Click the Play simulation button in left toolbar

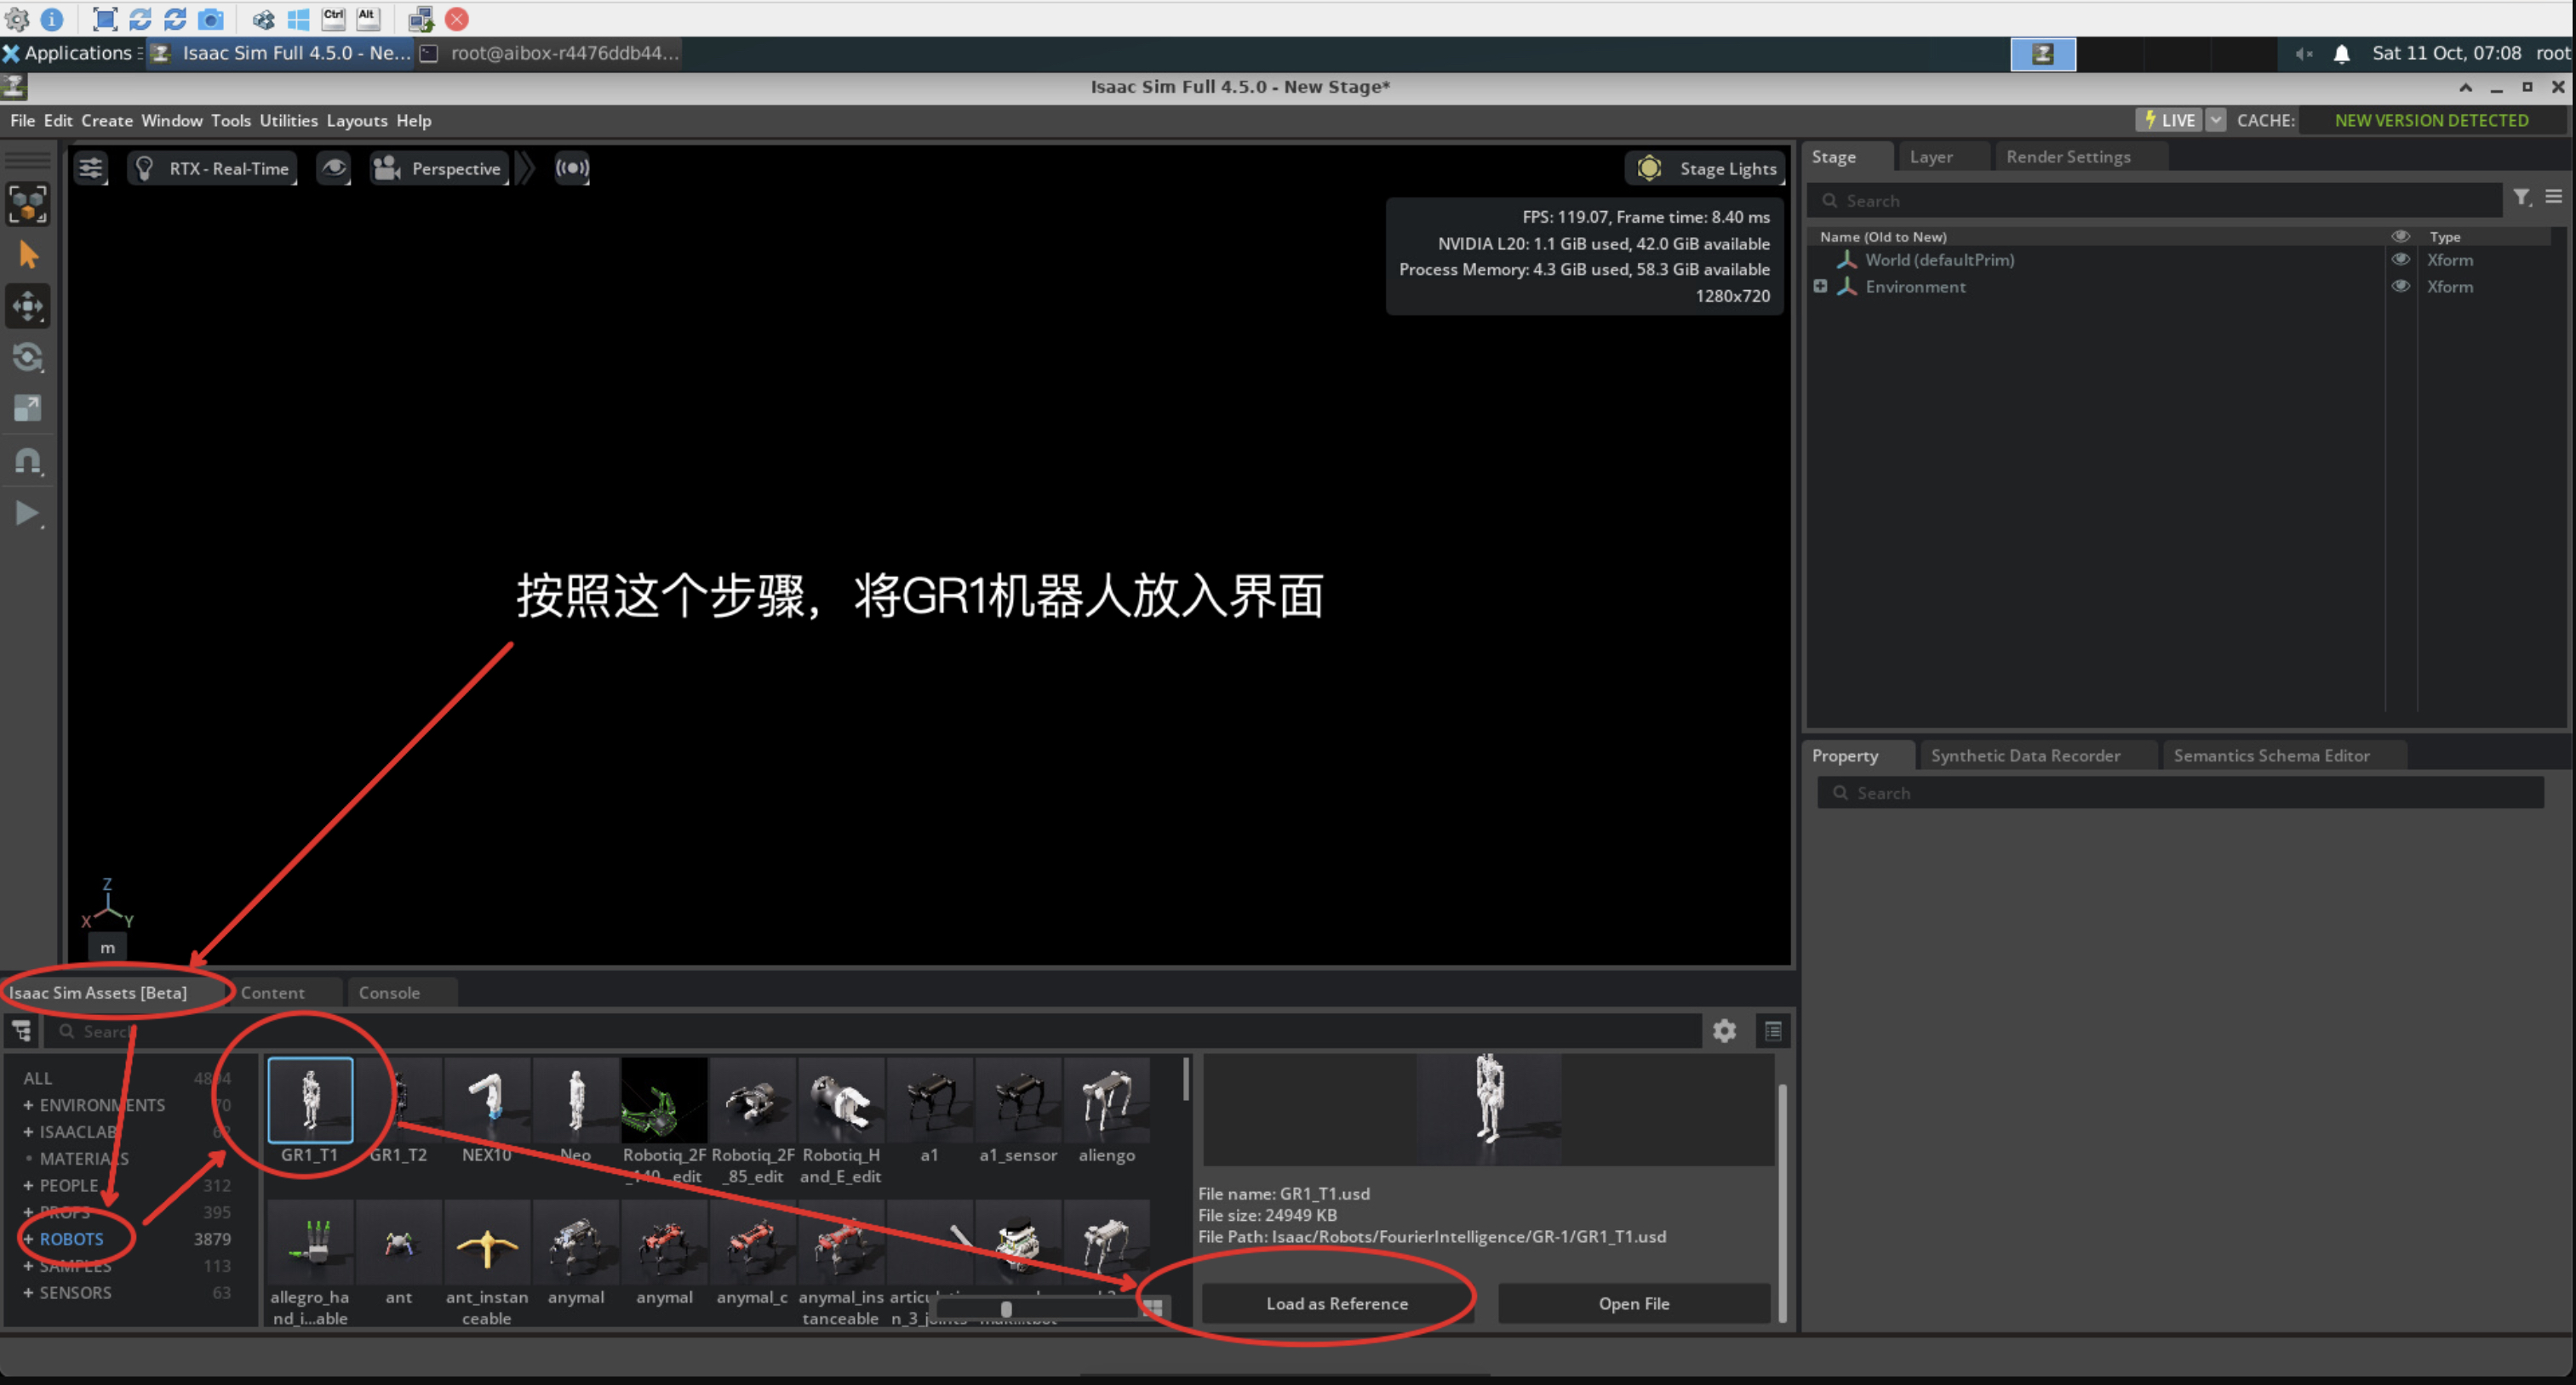(27, 513)
